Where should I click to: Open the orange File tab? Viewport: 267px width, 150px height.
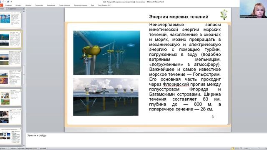pos(1,5)
